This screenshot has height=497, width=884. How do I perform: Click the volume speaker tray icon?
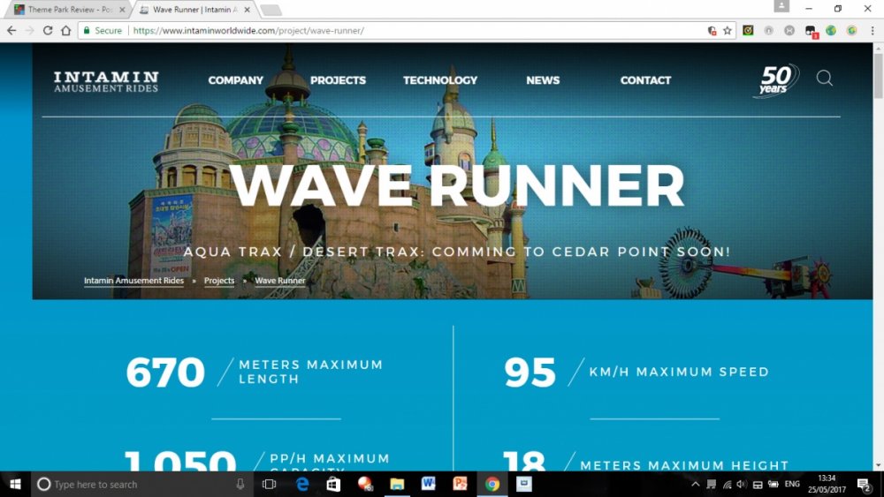742,484
